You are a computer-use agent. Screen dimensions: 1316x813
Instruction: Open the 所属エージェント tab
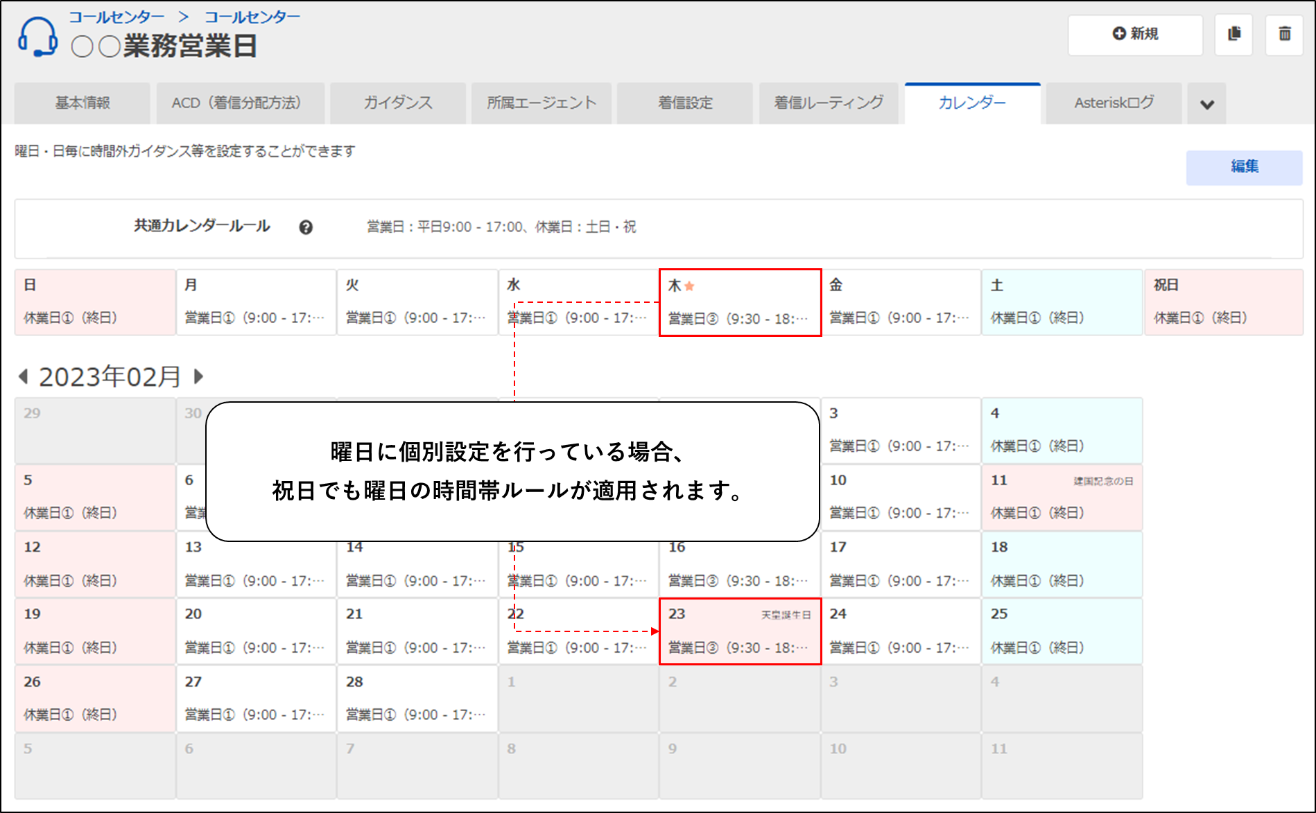click(x=541, y=103)
